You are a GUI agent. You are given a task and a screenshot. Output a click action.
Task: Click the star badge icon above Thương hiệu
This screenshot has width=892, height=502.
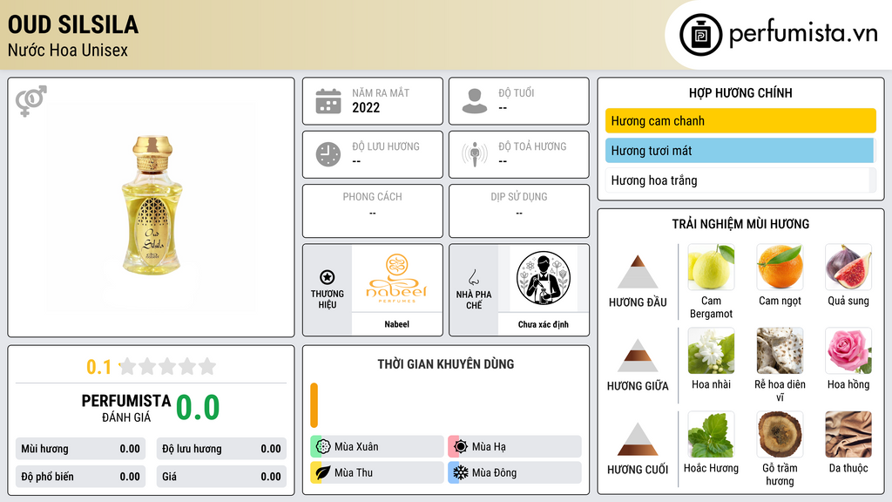coord(328,277)
